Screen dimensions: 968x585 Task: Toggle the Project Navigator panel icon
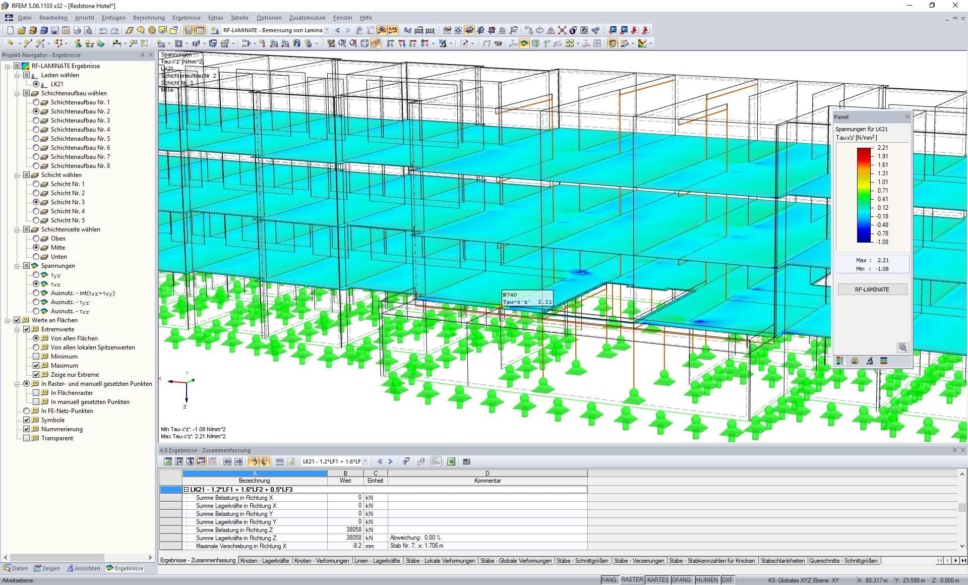[x=189, y=30]
